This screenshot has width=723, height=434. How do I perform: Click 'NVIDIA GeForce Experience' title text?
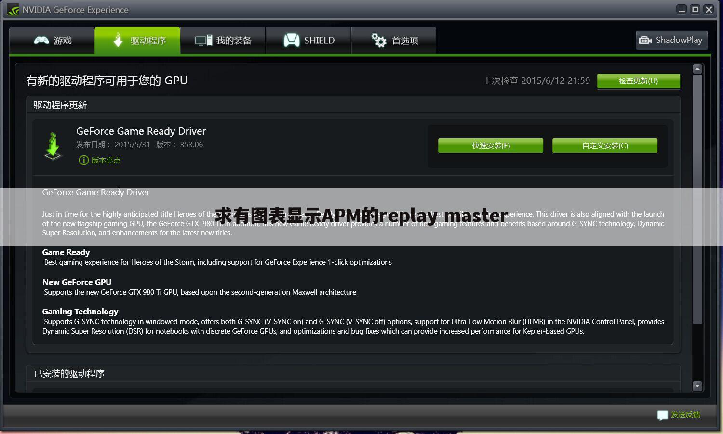(75, 10)
